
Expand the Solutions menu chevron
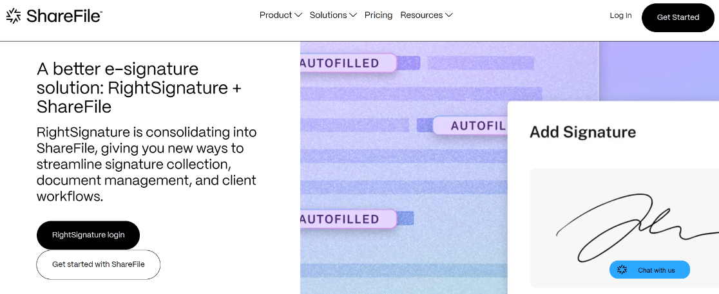tap(352, 15)
